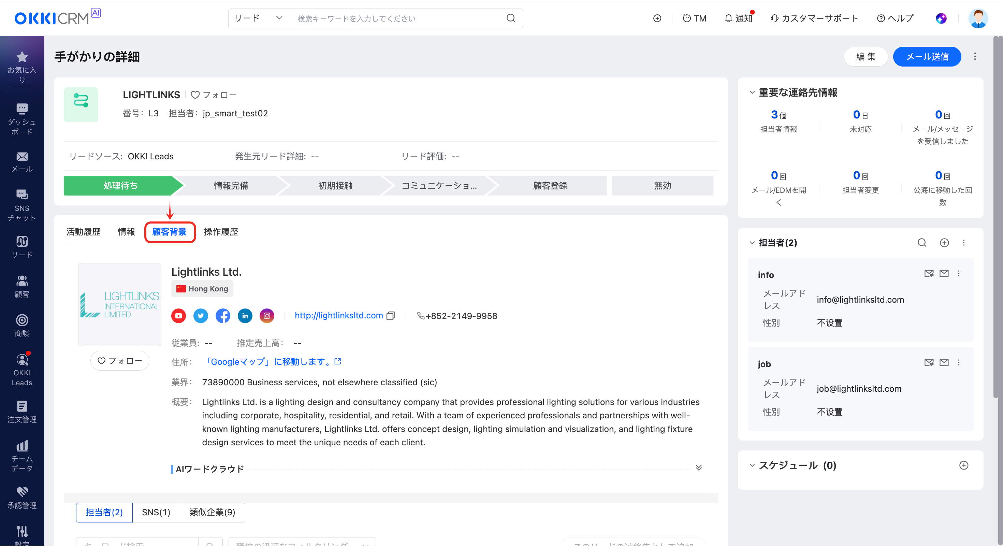Open the user avatar menu
1003x546 pixels.
pyautogui.click(x=978, y=18)
